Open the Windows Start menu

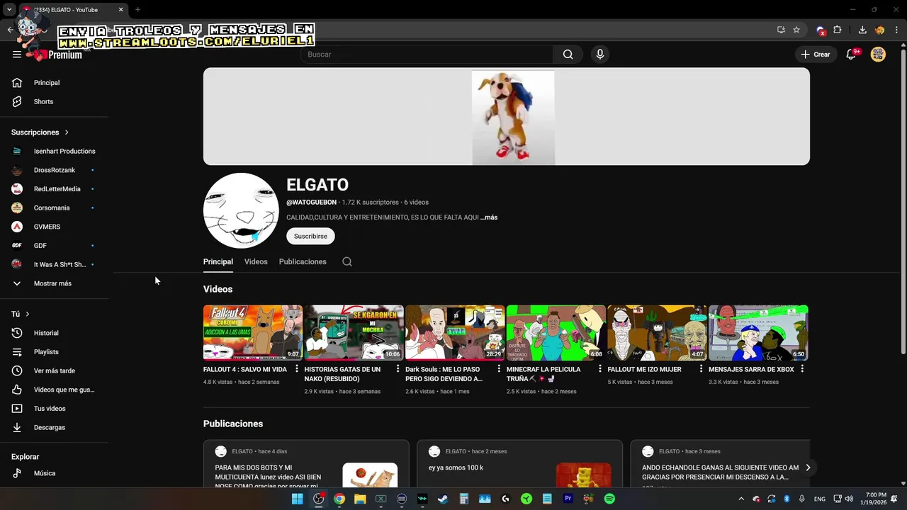pyautogui.click(x=298, y=499)
